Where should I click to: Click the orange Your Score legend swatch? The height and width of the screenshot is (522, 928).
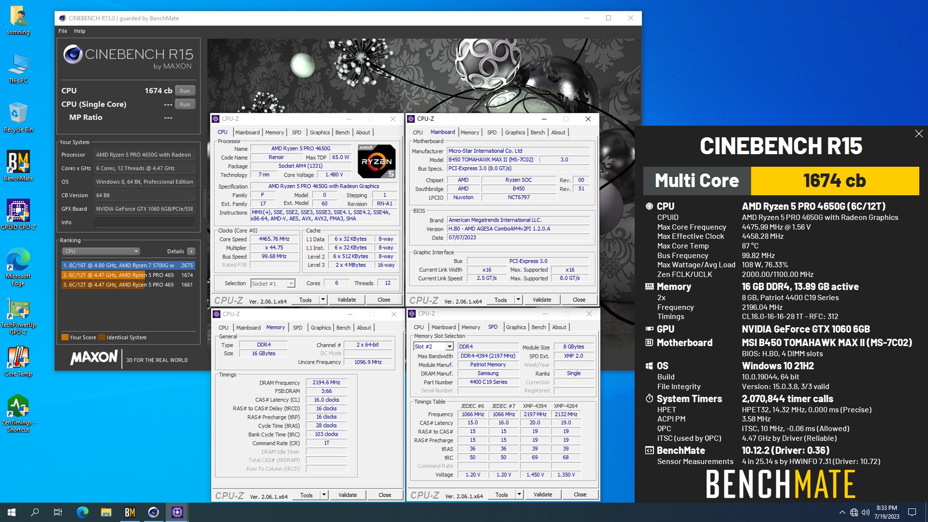[x=65, y=337]
